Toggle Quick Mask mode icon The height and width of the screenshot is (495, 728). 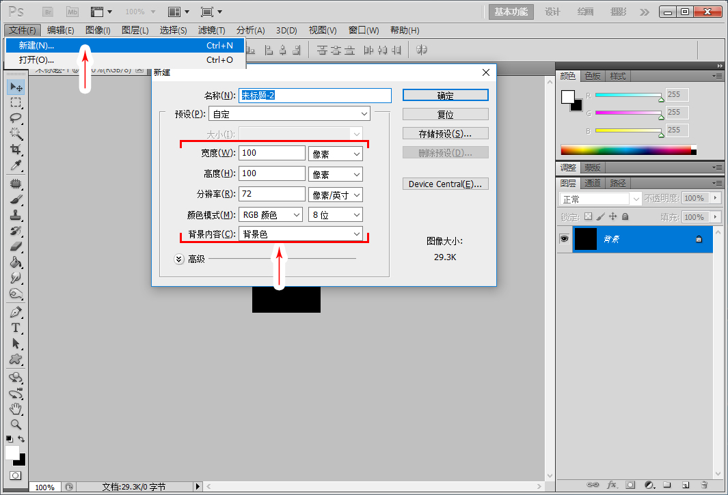pos(15,475)
